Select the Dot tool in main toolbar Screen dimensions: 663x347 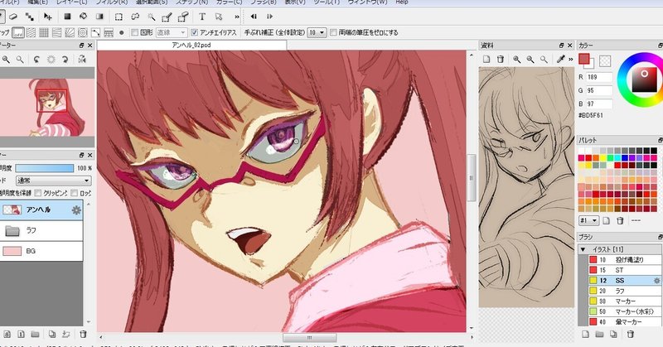[30, 17]
